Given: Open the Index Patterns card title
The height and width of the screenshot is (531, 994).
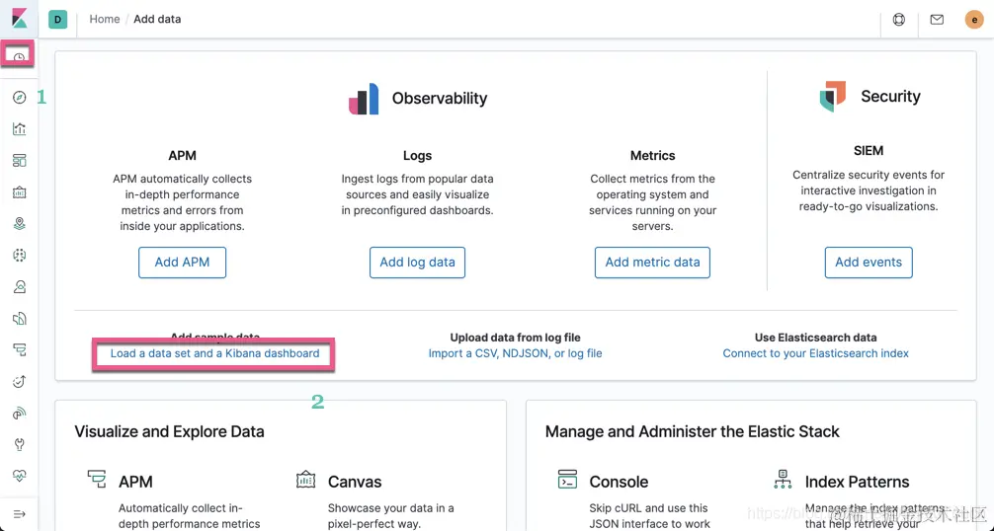Looking at the screenshot, I should click(857, 482).
